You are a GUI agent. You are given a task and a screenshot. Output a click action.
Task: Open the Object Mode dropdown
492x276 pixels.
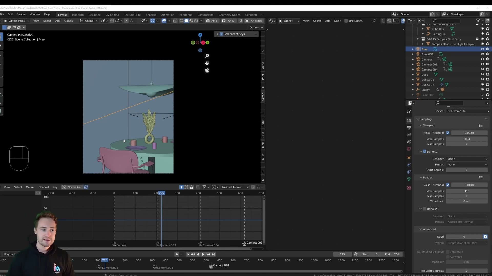(16, 21)
